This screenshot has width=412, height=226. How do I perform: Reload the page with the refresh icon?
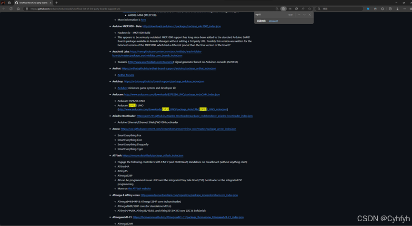(x=11, y=9)
